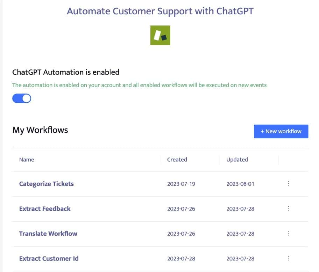Click the Name column header
Screen dimensions: 319x272
(27, 160)
